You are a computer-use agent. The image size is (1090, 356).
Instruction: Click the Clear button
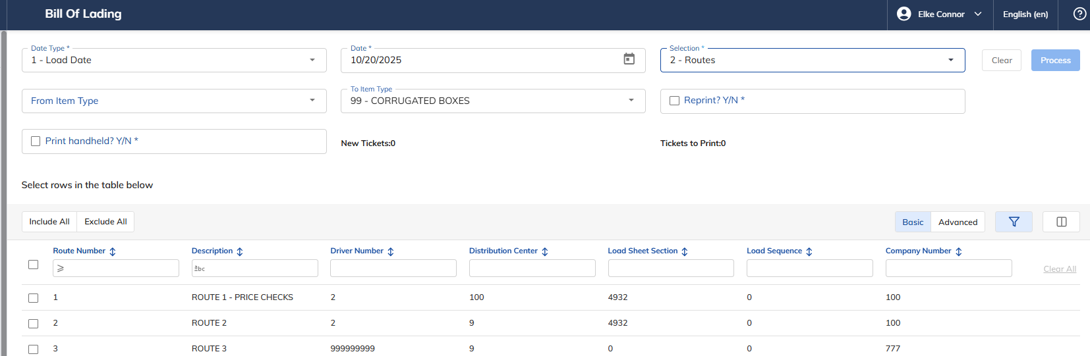click(1002, 60)
